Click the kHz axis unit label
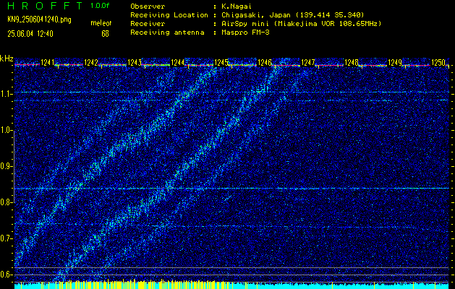Screen dimensions: 455x289 (x=7, y=59)
